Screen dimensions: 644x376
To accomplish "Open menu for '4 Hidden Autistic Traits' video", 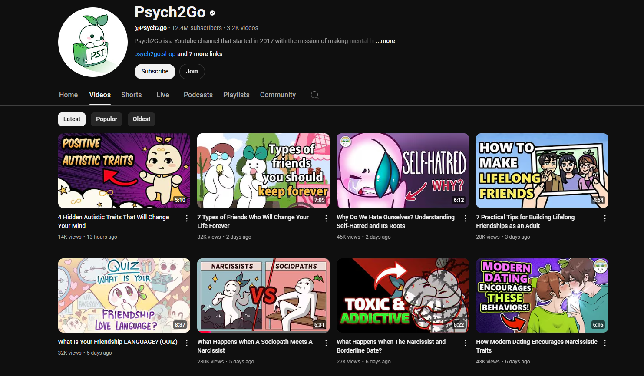I will [187, 218].
